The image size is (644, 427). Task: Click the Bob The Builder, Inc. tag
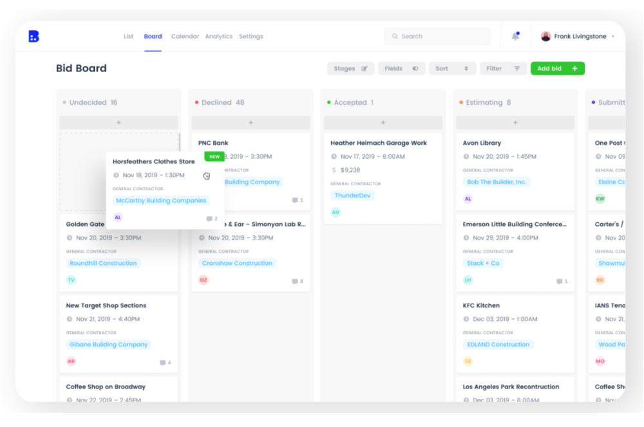tap(497, 182)
